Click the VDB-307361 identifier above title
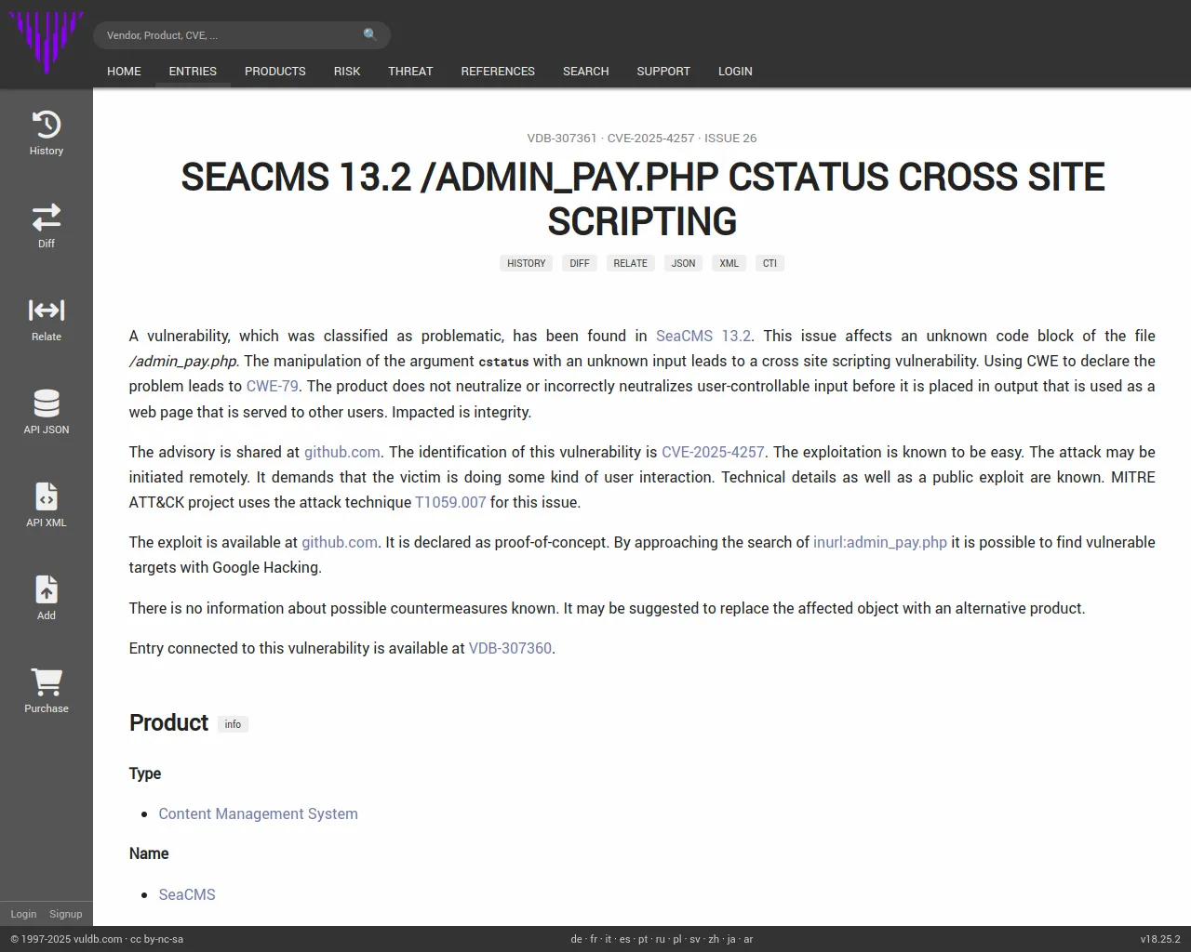 [562, 138]
